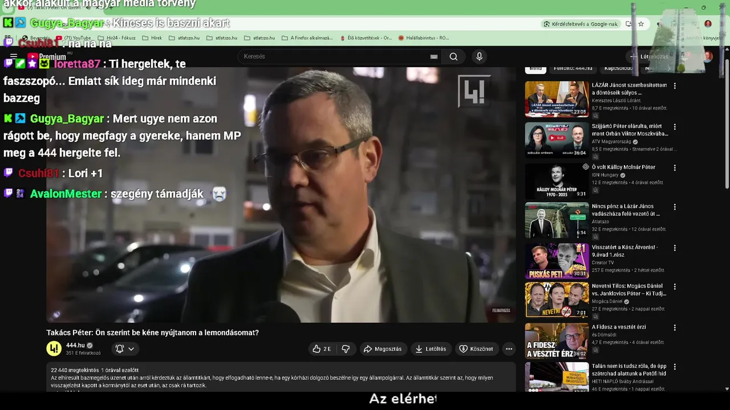Open Chrome profile avatar in toolbar
The image size is (730, 410).
[708, 24]
